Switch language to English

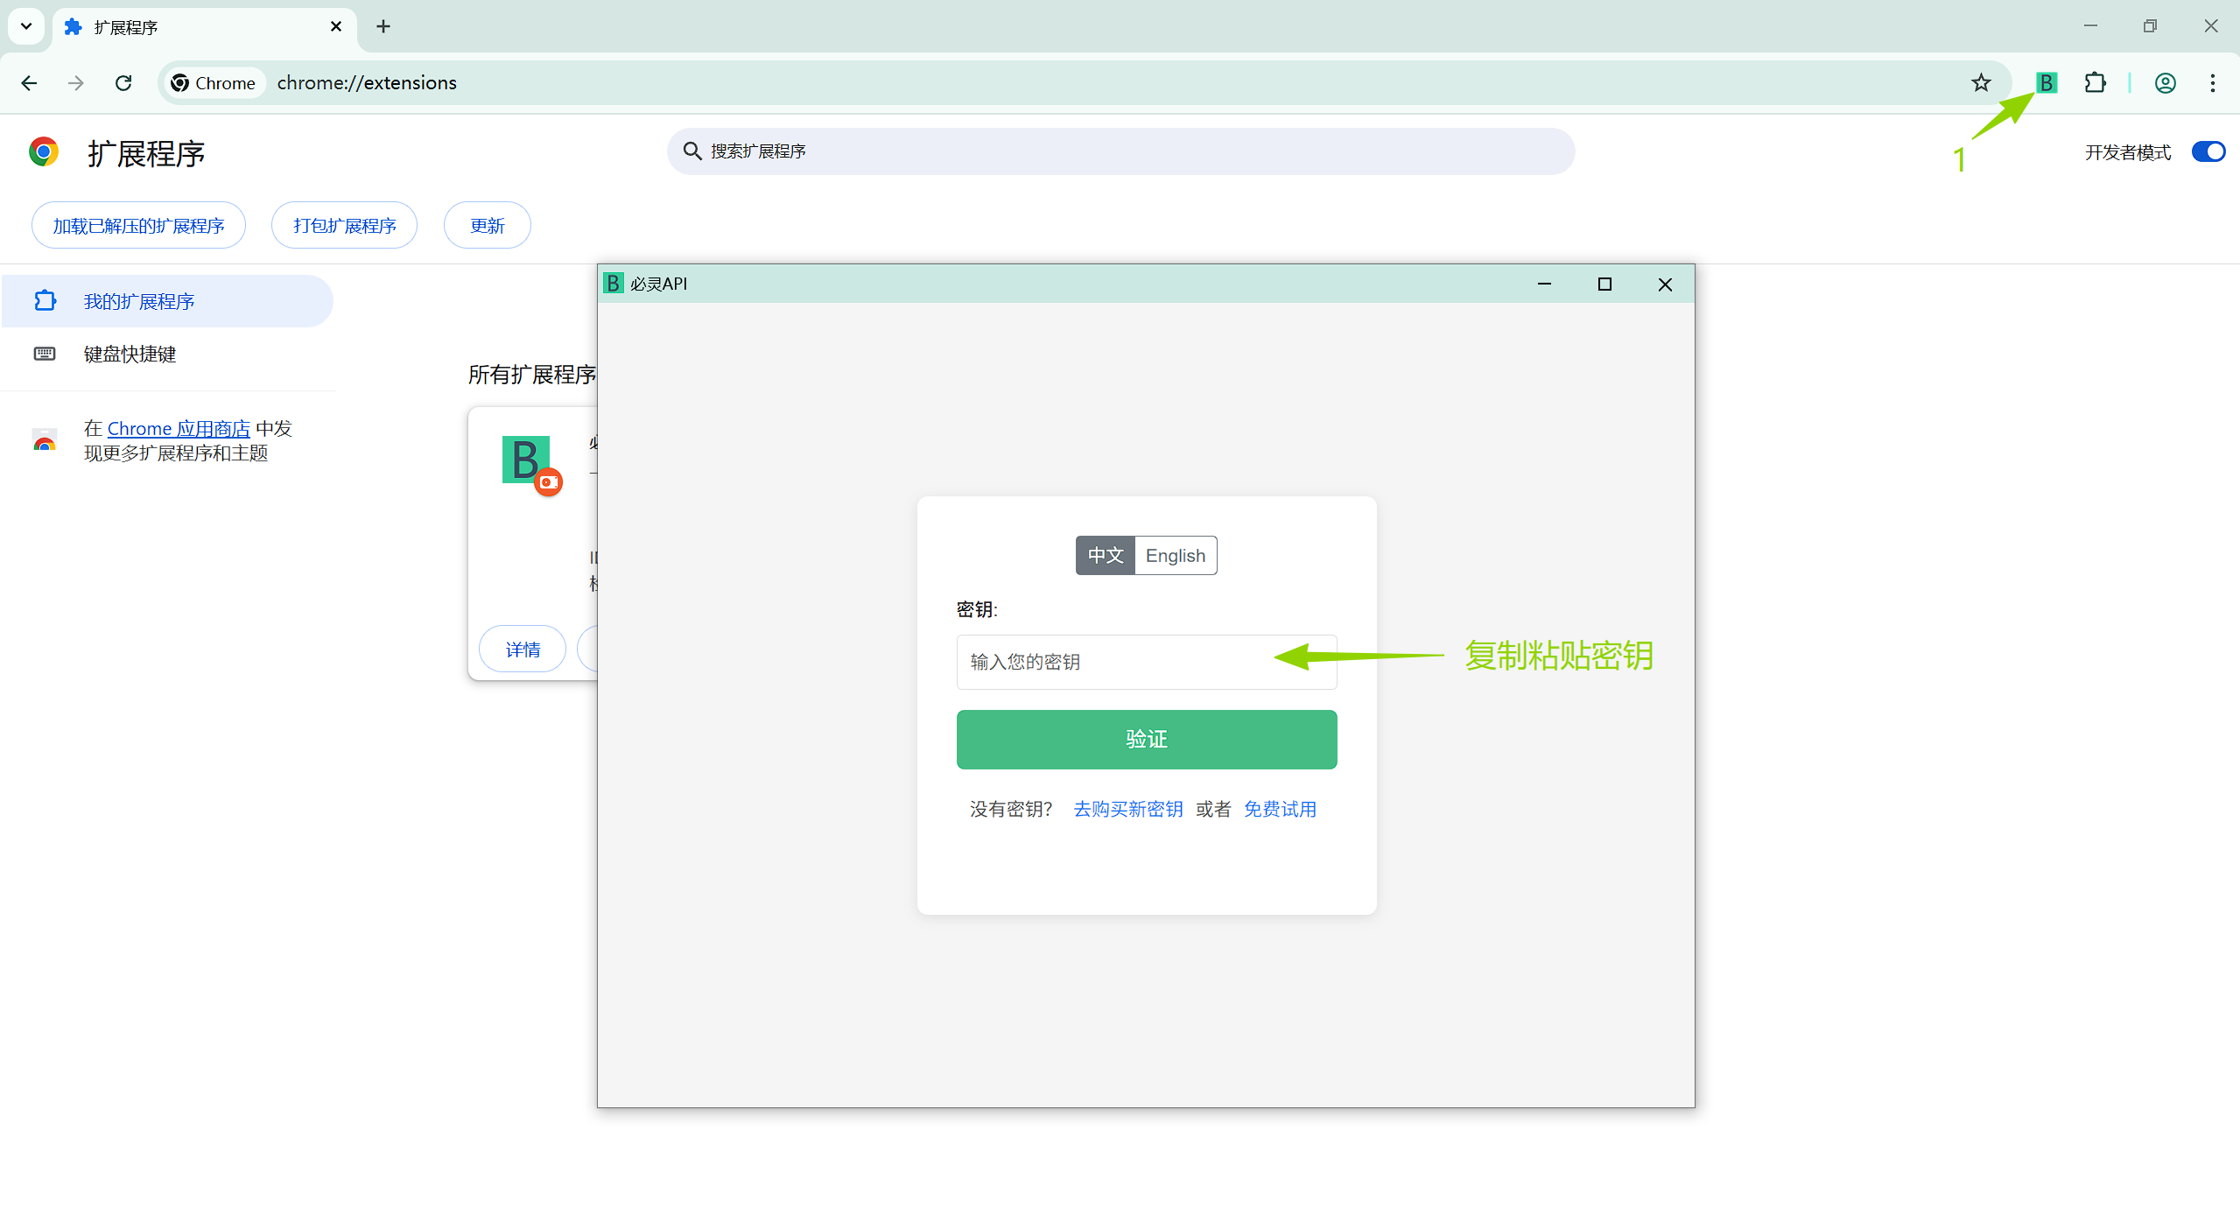[1175, 555]
